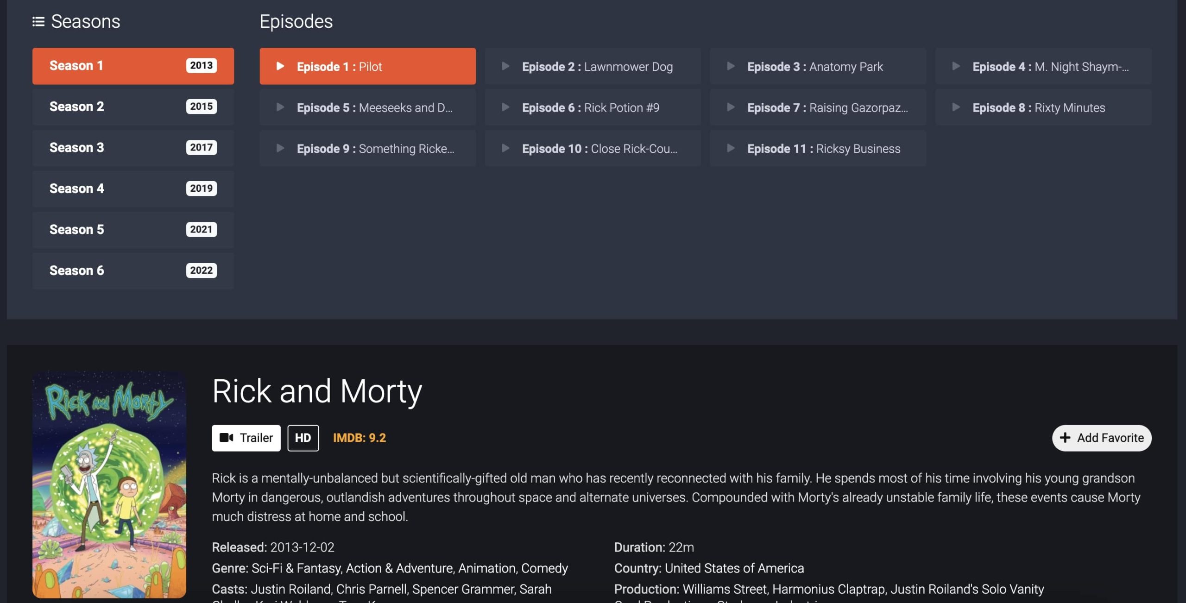Click the Seasons list icon

coord(38,21)
